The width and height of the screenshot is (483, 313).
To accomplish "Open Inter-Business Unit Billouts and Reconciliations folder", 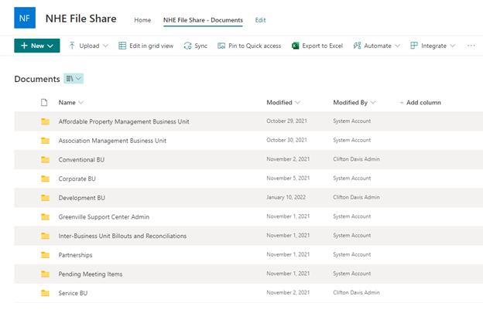I will point(122,236).
